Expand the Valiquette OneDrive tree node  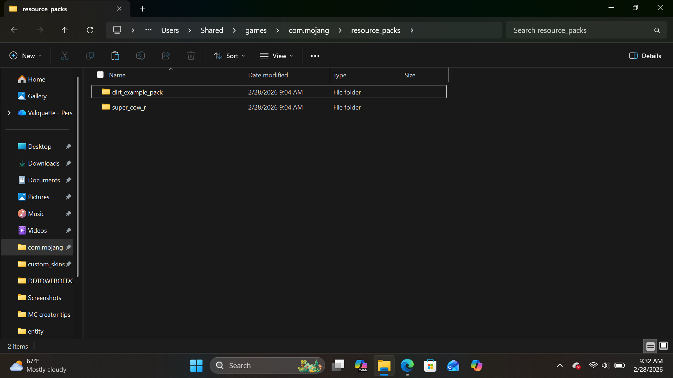click(x=9, y=113)
